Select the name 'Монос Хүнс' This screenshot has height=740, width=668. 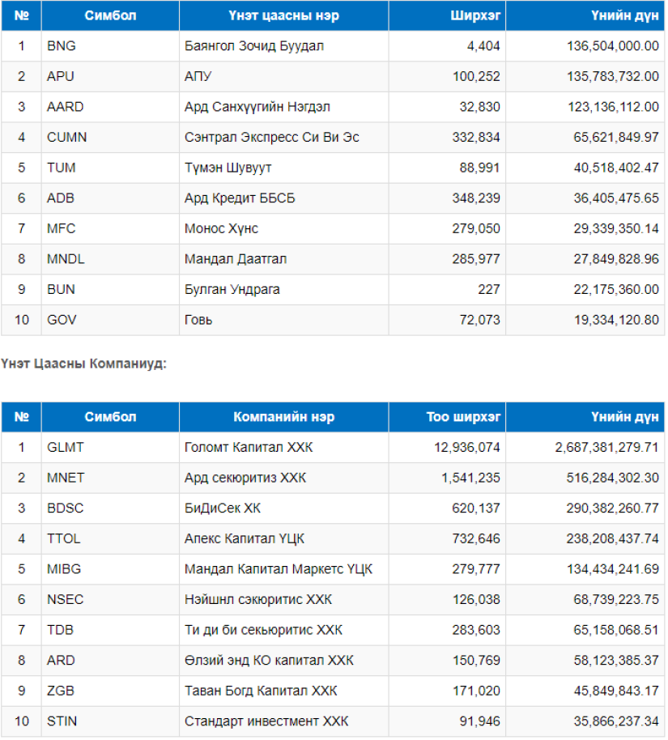221,228
